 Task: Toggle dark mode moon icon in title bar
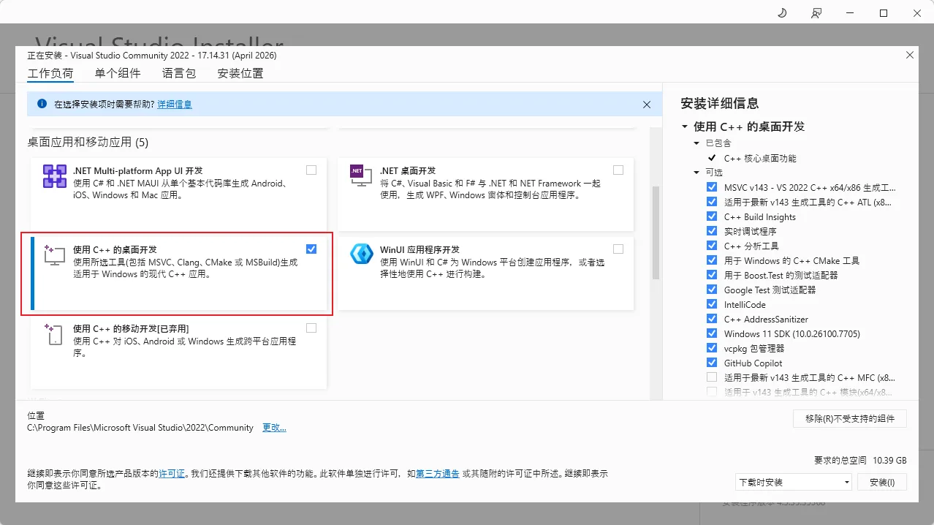click(781, 13)
